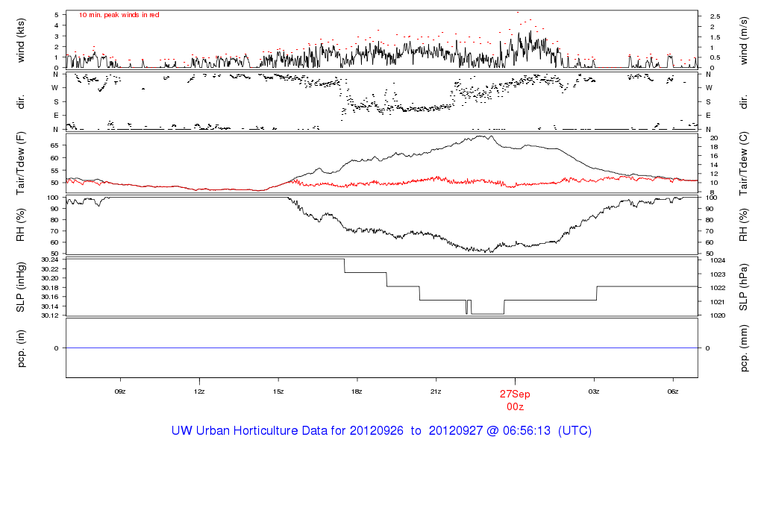Click the '15z' time axis label
The height and width of the screenshot is (522, 764).
278,391
